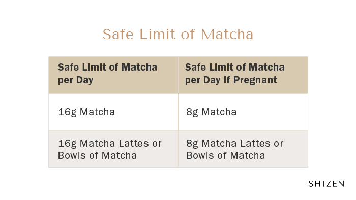Click the word "Pregnant" in the header

[x=255, y=80]
